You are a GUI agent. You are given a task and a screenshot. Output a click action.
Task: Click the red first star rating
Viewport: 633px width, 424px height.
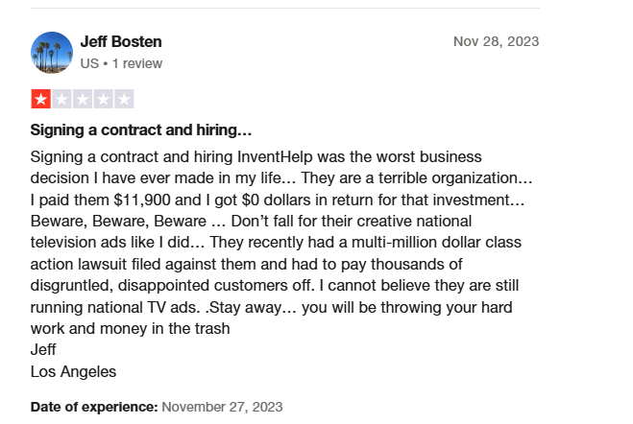pos(40,99)
